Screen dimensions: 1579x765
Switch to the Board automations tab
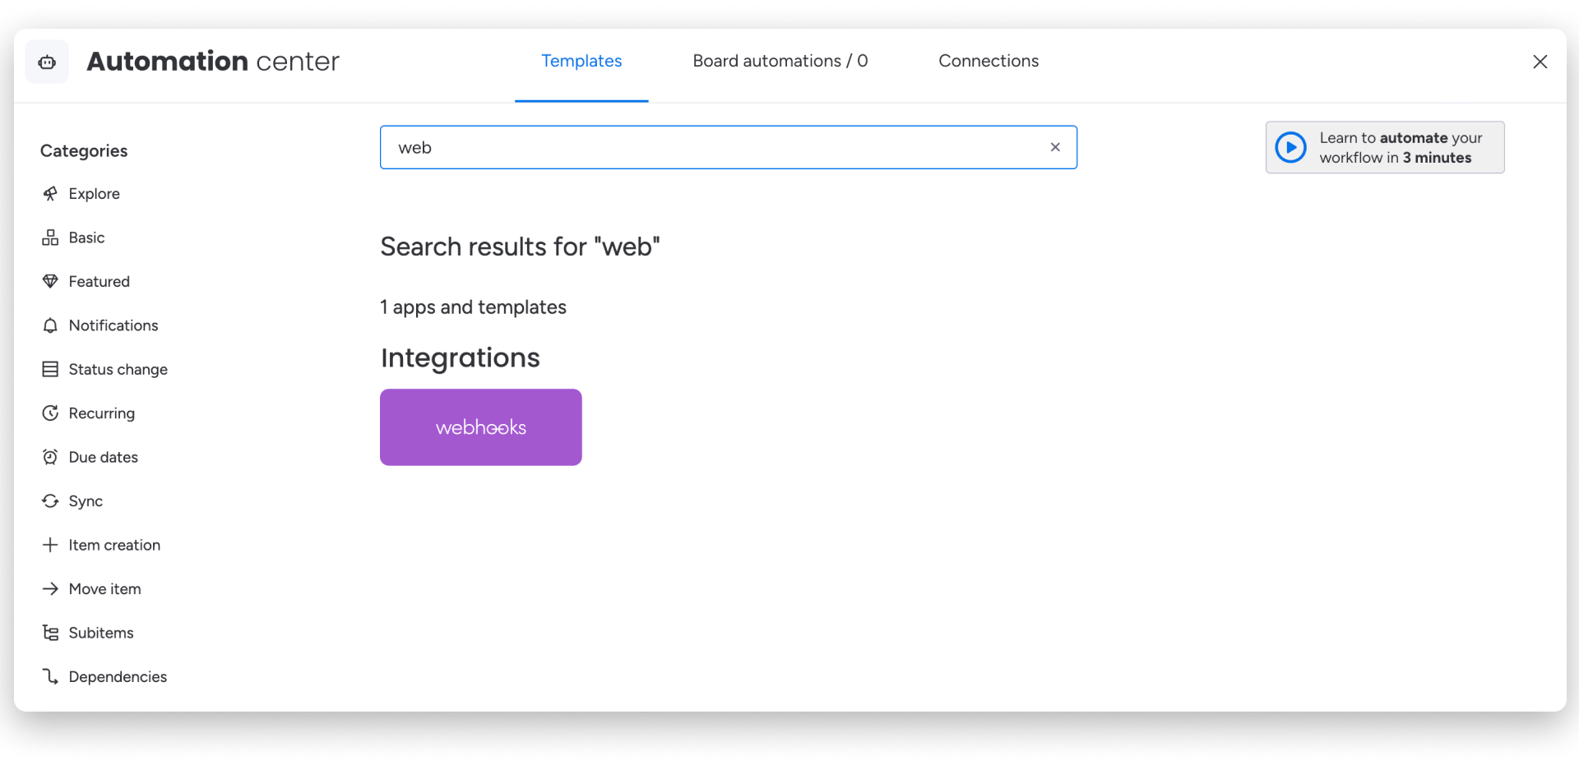pos(780,61)
